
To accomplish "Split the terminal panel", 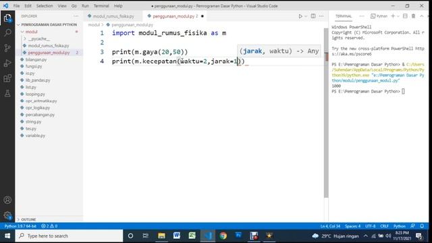I will (405, 16).
